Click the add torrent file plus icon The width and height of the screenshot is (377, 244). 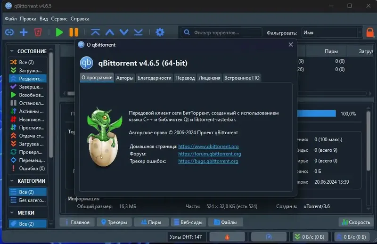(x=24, y=32)
